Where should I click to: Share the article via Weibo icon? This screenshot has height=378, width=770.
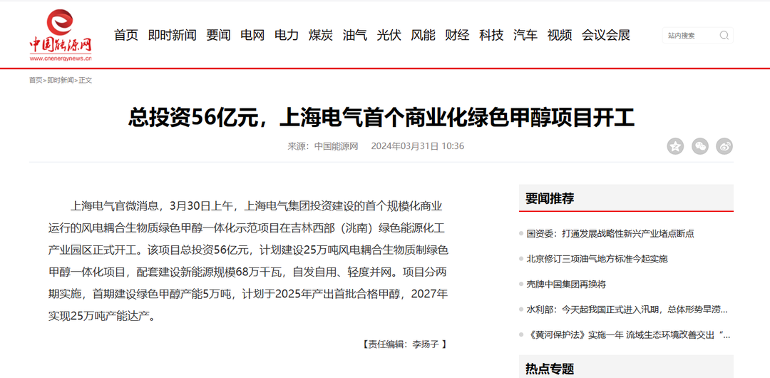click(x=724, y=146)
